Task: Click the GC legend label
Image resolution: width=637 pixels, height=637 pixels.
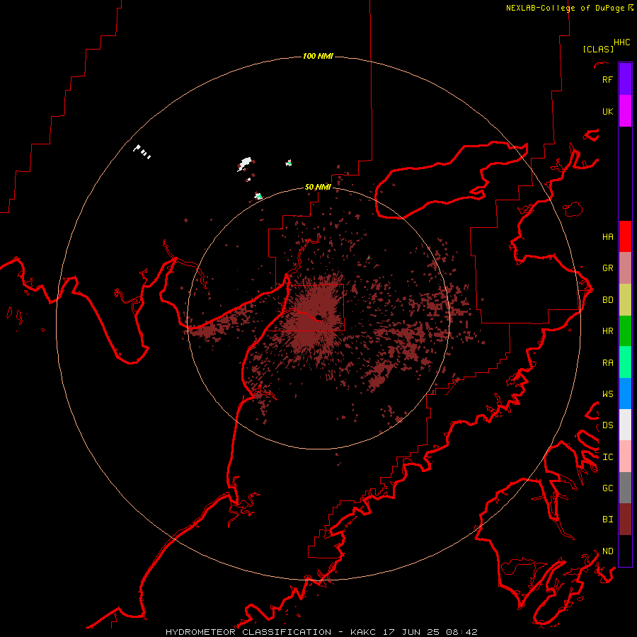Action: point(607,488)
